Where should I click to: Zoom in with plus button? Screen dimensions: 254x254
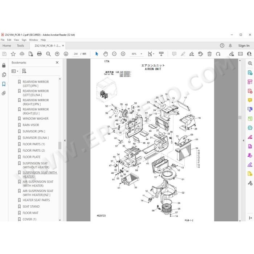tap(123, 54)
